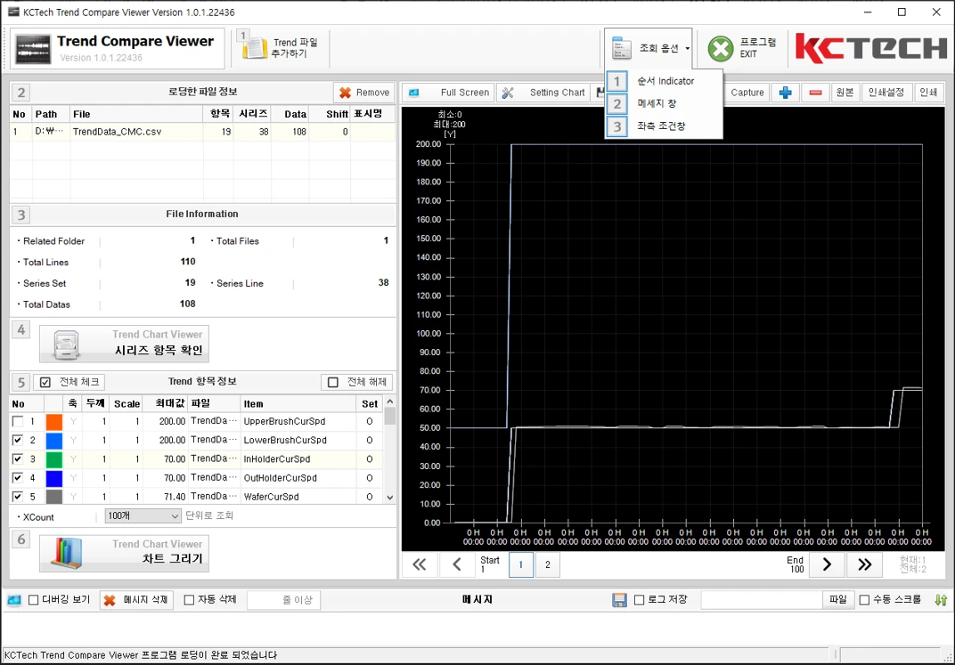Click the 차트 그리기 draw chart button
This screenshot has width=955, height=665.
124,553
